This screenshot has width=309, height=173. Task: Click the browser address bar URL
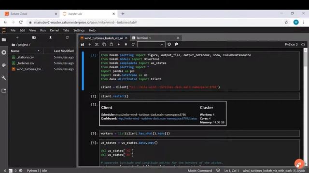click(x=85, y=23)
